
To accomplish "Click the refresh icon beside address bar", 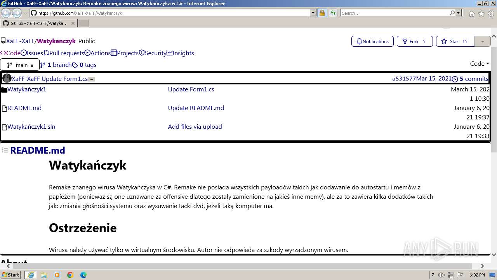I will coord(333,13).
